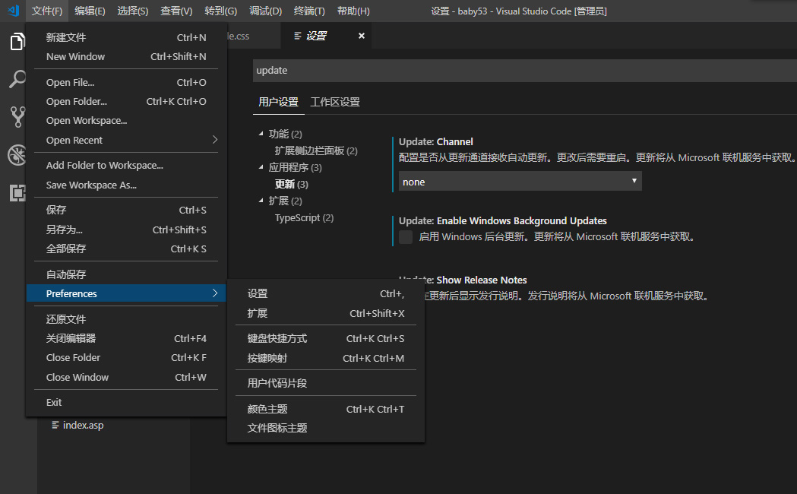The image size is (797, 494).
Task: Open 扩展 from Preferences submenu
Action: click(x=325, y=313)
